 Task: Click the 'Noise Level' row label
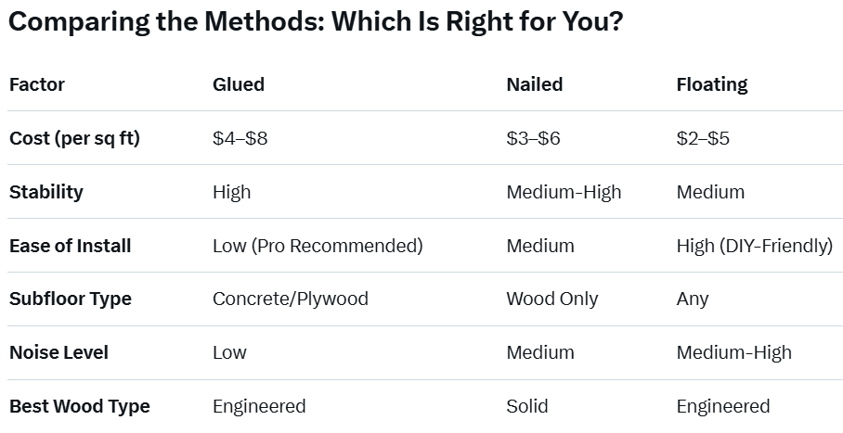(58, 352)
